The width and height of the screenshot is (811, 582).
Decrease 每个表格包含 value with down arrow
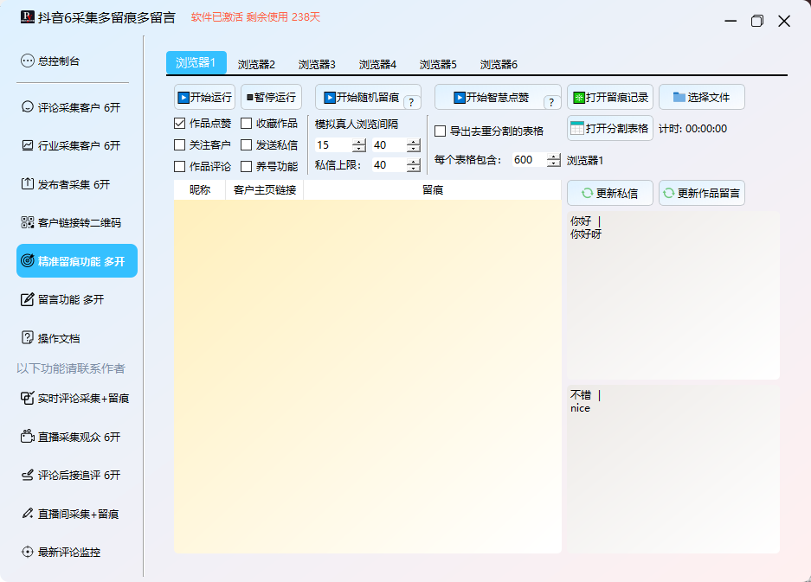pyautogui.click(x=553, y=163)
